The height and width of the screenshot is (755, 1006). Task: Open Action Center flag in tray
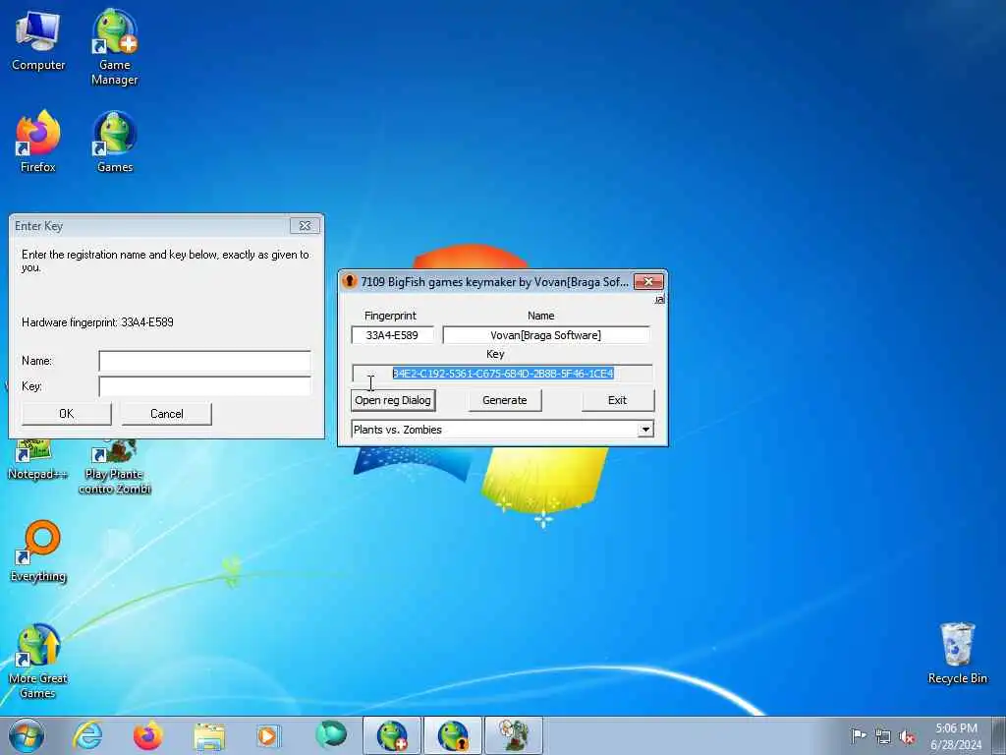click(x=859, y=735)
